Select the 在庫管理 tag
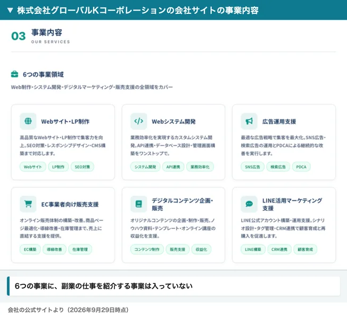The height and width of the screenshot is (319, 347). coord(80,249)
